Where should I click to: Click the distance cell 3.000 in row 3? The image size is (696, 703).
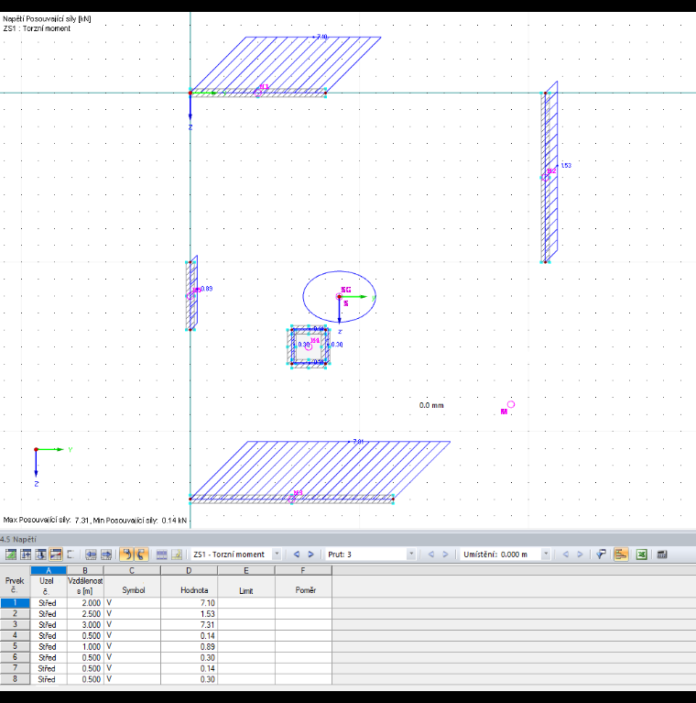tap(85, 624)
